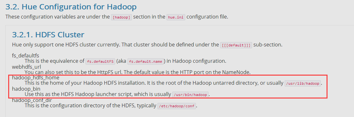Click the /etc/hadoop/conf path

[x=177, y=106]
